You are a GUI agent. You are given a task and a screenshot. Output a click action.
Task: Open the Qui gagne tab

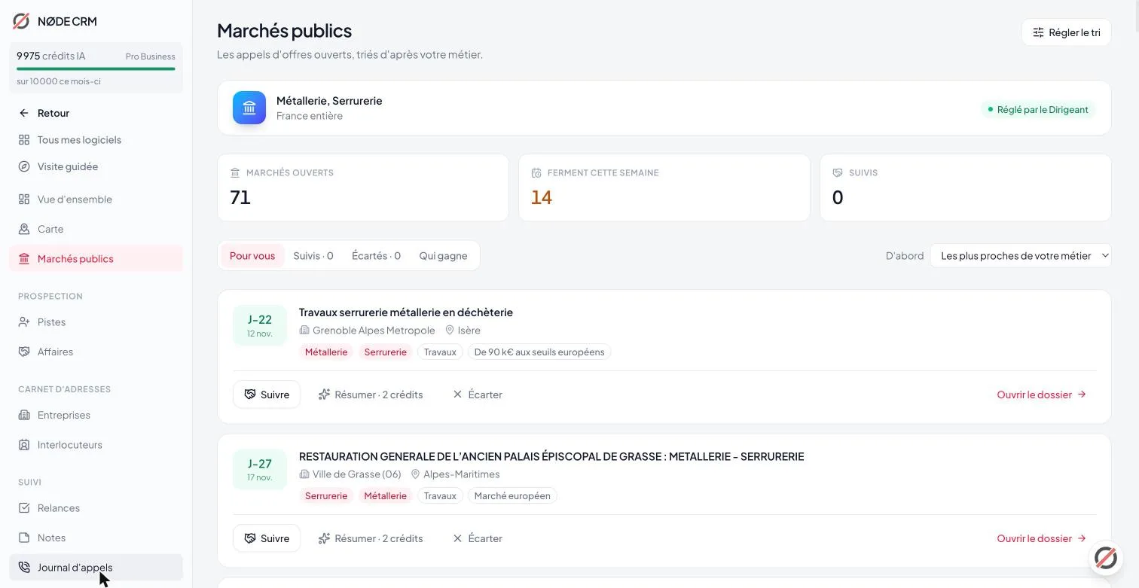(x=443, y=256)
